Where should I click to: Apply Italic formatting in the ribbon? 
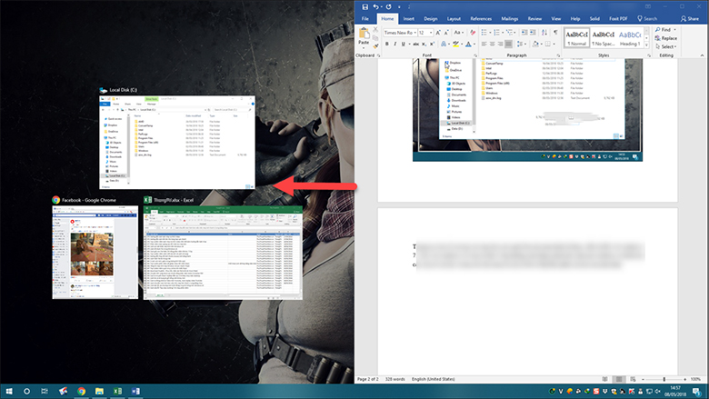(x=394, y=43)
